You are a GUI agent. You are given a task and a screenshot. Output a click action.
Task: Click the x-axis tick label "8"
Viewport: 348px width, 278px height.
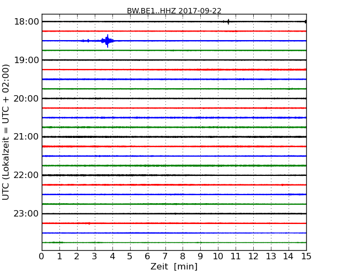(x=183, y=256)
